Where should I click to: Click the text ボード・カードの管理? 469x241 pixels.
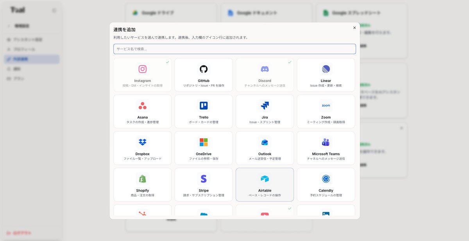pos(204,122)
